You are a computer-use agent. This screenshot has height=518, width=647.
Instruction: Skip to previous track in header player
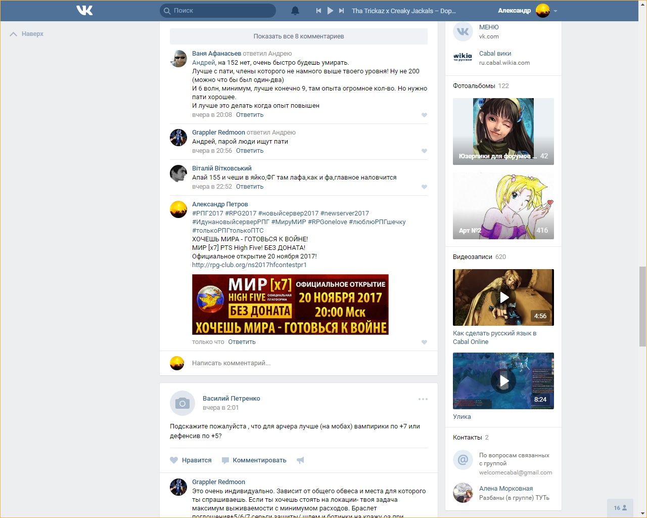318,11
